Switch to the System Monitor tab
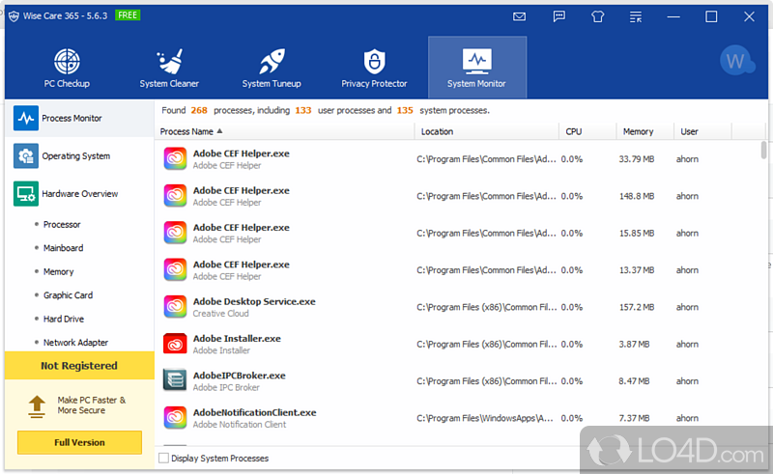This screenshot has width=773, height=474. tap(476, 67)
